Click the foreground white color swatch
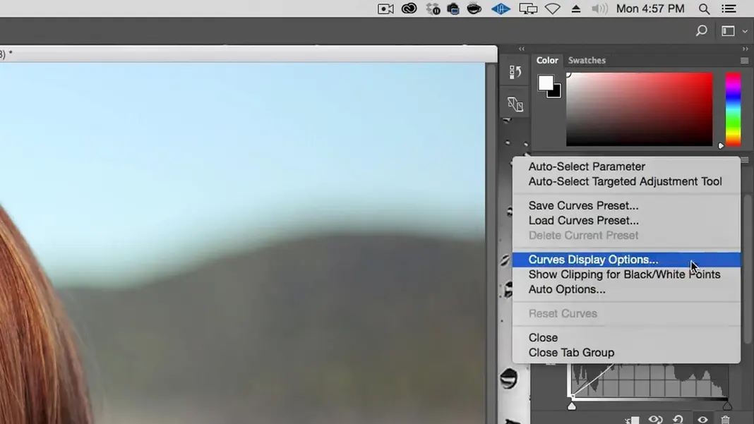Viewport: 754px width, 424px height. pos(545,83)
